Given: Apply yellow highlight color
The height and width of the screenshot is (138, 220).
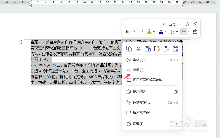Looking at the screenshot, I should [x=149, y=32].
